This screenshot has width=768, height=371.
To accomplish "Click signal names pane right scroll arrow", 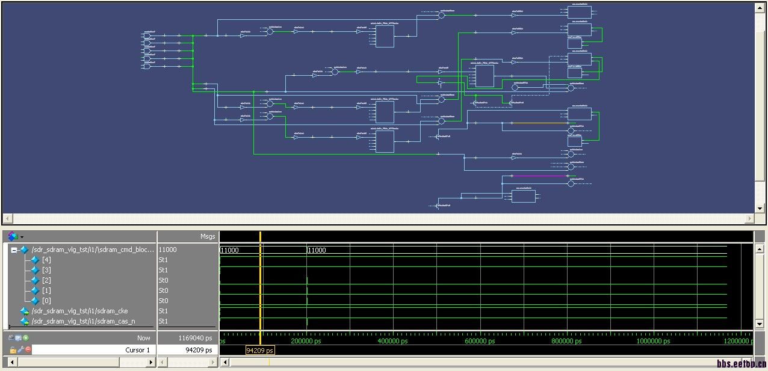I will point(150,362).
